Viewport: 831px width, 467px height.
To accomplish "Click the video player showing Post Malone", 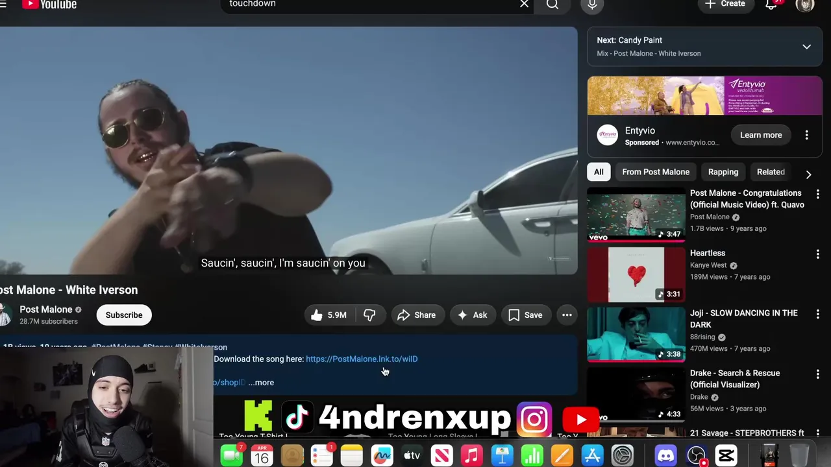I will pyautogui.click(x=288, y=150).
